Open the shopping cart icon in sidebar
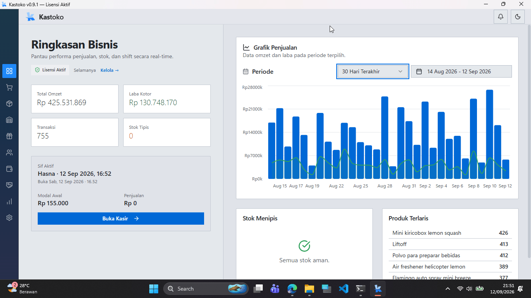This screenshot has height=298, width=531. pos(9,87)
